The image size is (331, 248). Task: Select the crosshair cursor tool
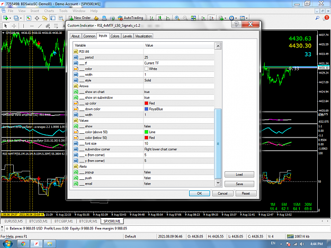14,26
